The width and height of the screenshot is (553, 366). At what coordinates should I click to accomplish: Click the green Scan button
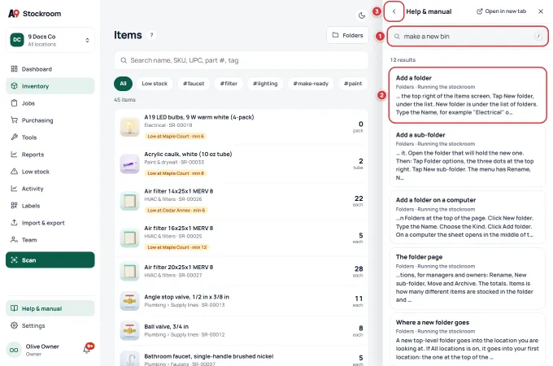[50, 260]
